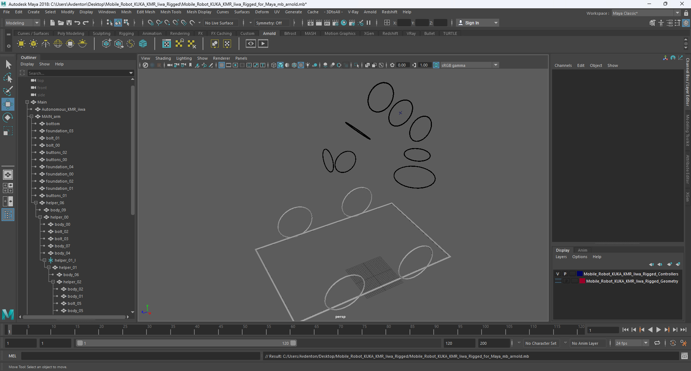Click the Open Scene folder icon
691x371 pixels.
pyautogui.click(x=61, y=23)
